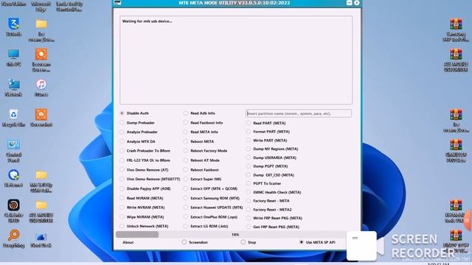This screenshot has height=265, width=472.
Task: Click the MTK Meta Mode Utility title bar icon
Action: (117, 3)
